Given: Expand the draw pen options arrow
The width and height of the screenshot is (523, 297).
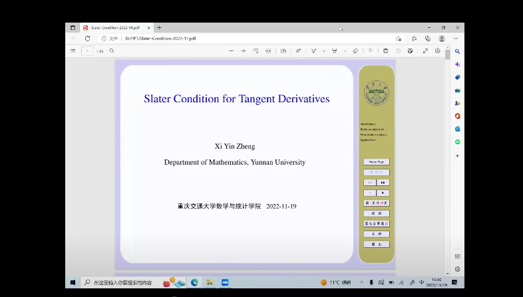Looking at the screenshot, I should [324, 50].
